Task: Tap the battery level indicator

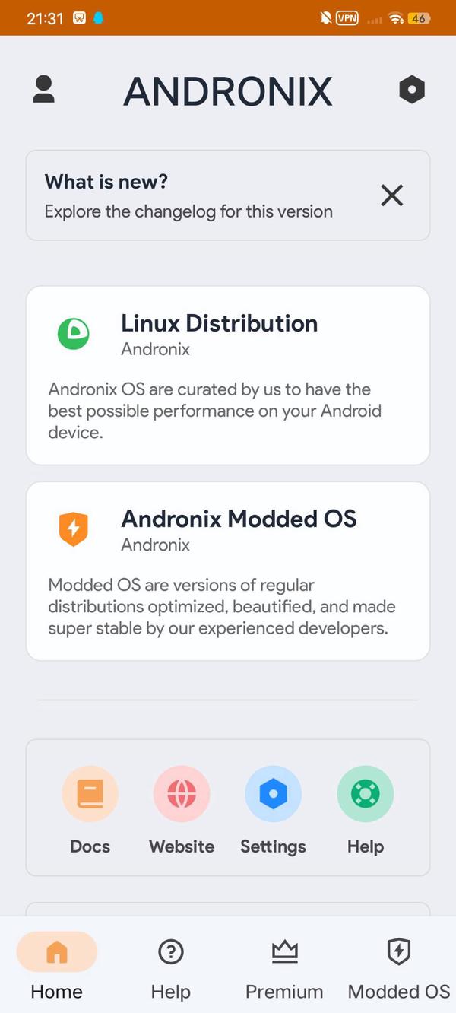Action: pyautogui.click(x=418, y=17)
